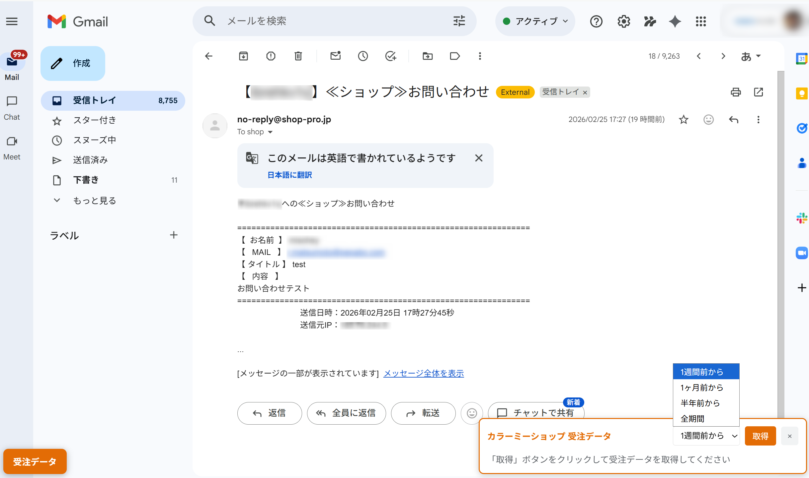Add this email to Tasks

pyautogui.click(x=390, y=56)
